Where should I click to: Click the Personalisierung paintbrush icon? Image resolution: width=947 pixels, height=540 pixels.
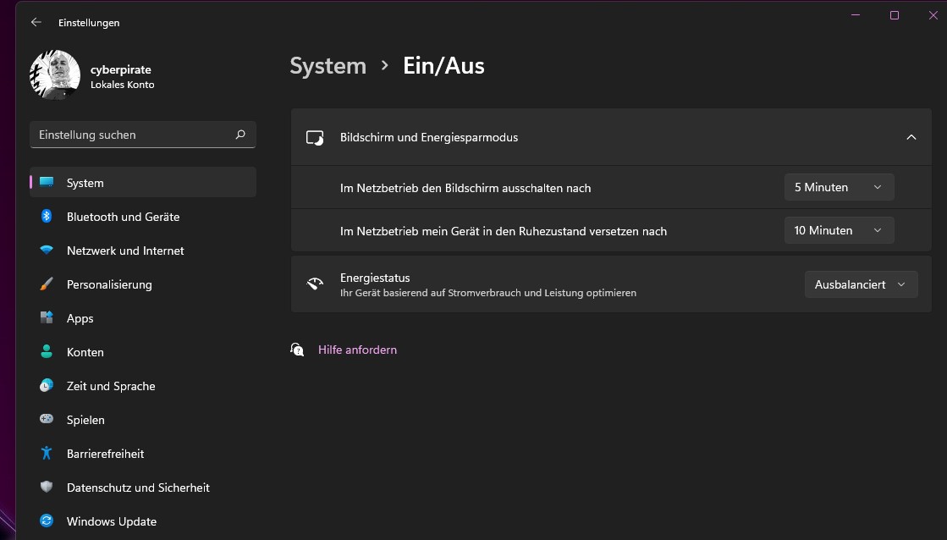coord(47,284)
